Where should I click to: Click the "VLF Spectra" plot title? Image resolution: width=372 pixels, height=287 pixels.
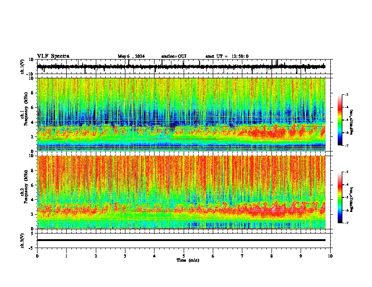53,56
